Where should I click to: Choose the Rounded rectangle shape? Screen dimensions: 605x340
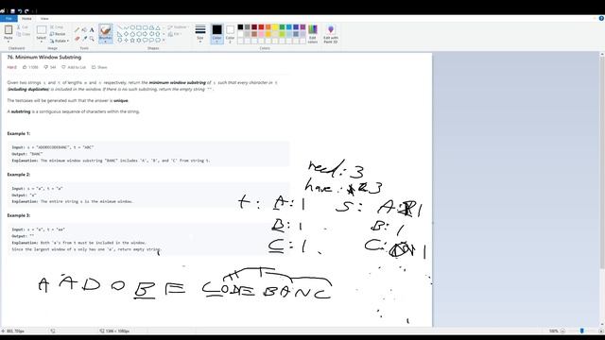tap(145, 27)
